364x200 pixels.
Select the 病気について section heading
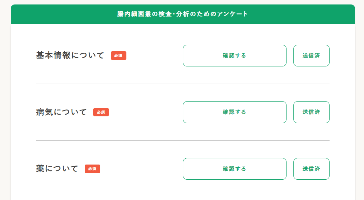(x=61, y=112)
